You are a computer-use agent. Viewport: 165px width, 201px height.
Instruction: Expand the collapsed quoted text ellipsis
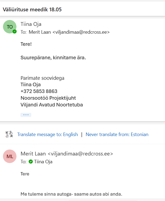click(26, 115)
